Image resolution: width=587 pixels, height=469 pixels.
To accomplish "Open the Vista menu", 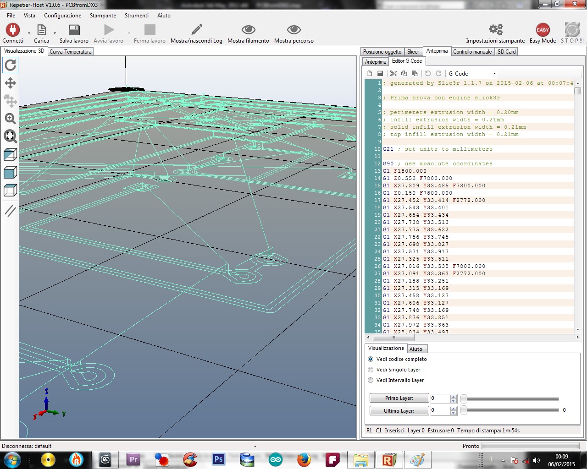I will click(x=29, y=16).
